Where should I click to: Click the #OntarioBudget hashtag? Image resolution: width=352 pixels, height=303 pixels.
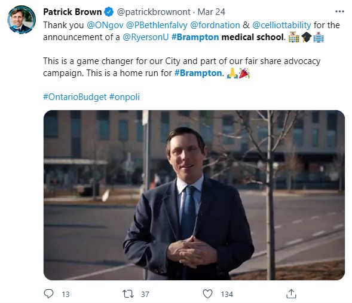point(75,97)
